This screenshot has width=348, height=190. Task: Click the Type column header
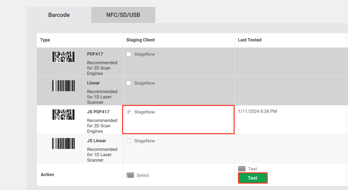click(45, 40)
